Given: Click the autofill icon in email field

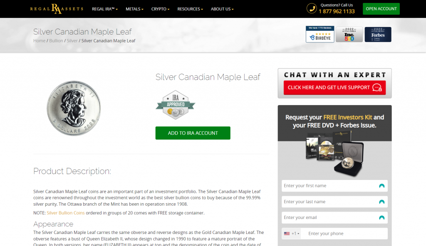Looking at the screenshot, I should [x=382, y=218].
